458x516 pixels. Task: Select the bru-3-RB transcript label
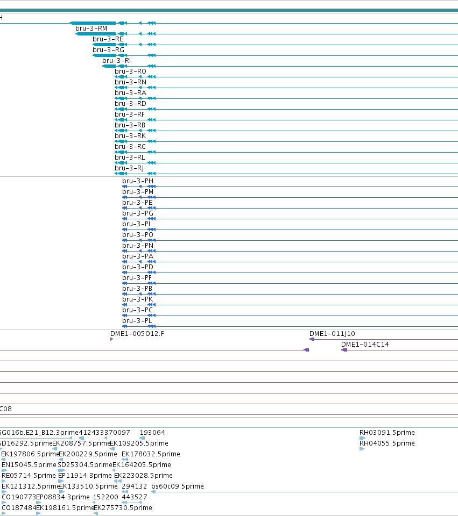(x=130, y=125)
